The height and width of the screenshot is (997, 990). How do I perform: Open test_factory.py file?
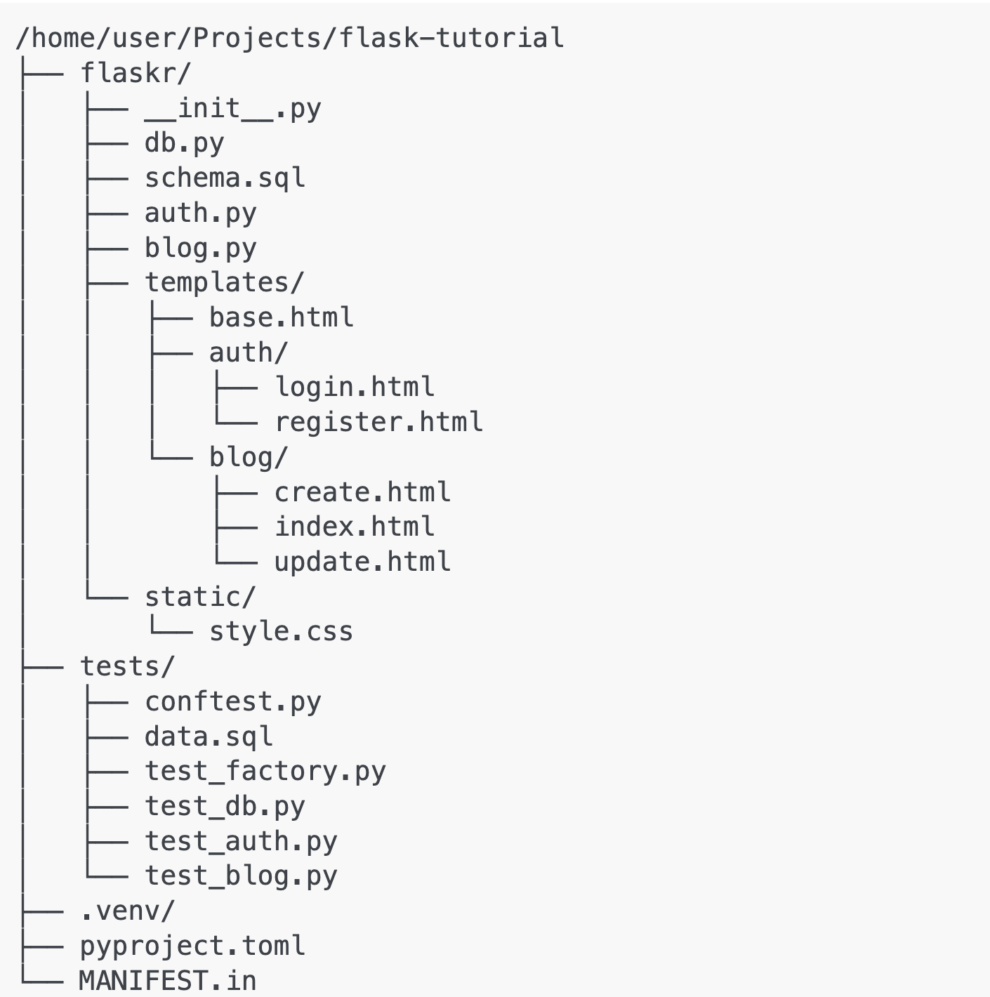[x=265, y=772]
